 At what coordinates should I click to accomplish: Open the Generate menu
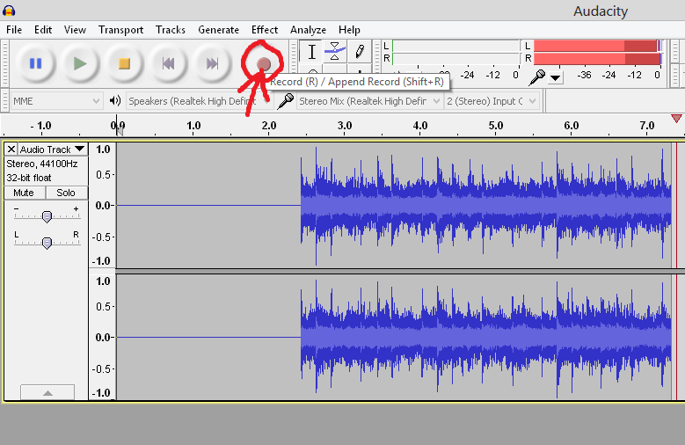(x=218, y=30)
